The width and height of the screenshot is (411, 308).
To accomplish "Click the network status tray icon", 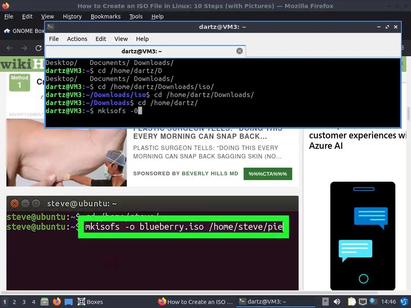I will pyautogui.click(x=363, y=302).
